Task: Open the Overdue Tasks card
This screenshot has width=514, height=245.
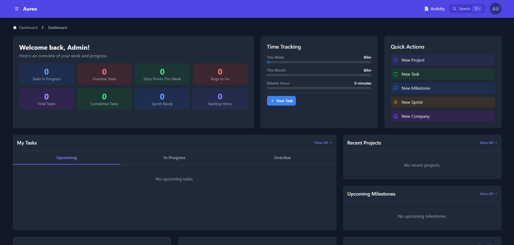Action: [x=104, y=74]
